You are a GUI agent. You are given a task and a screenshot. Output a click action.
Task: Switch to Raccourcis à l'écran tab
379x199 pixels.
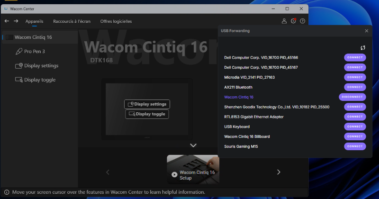[x=72, y=21]
